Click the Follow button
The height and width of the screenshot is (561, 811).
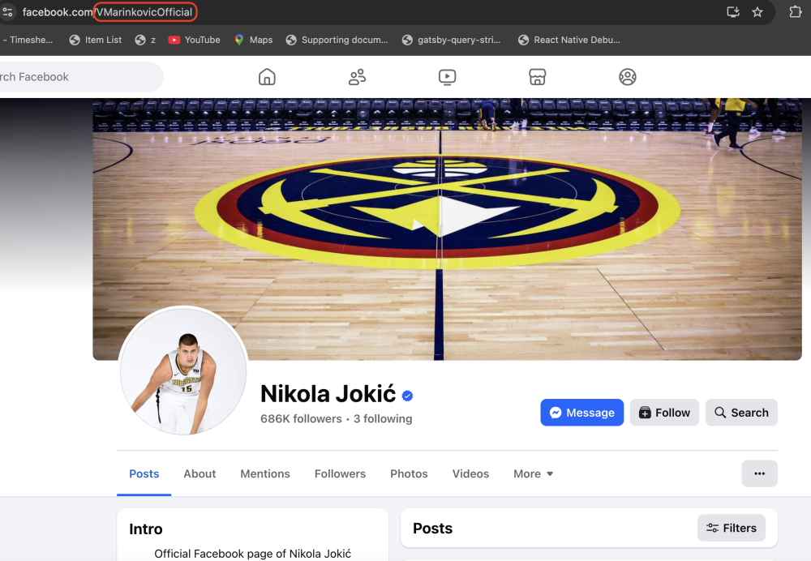pos(665,413)
